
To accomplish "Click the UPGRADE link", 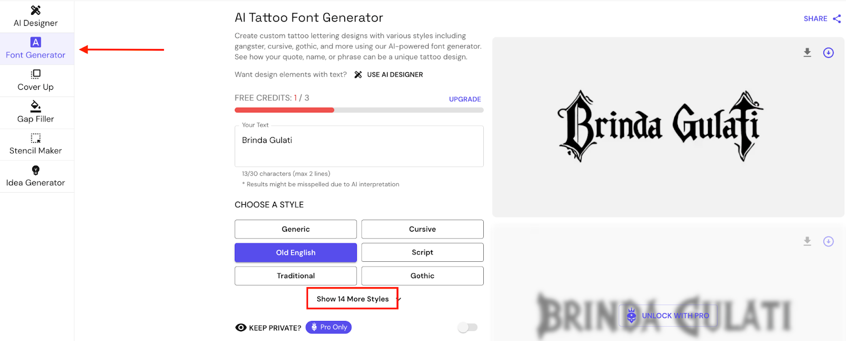I will pyautogui.click(x=464, y=99).
